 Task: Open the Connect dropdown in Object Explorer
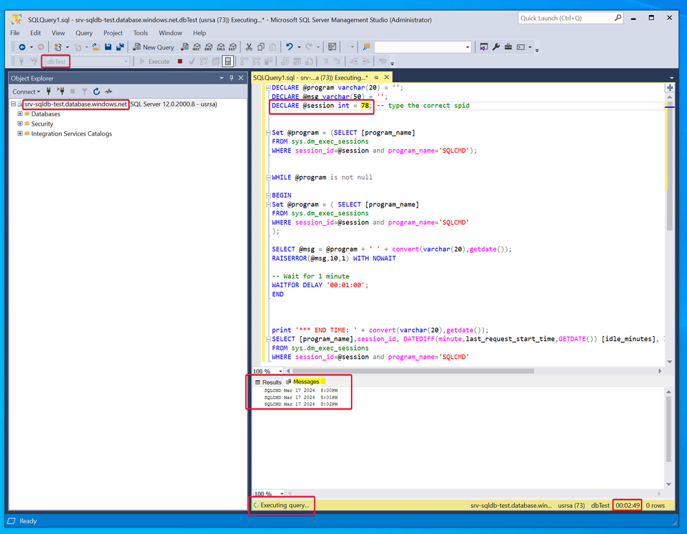26,91
